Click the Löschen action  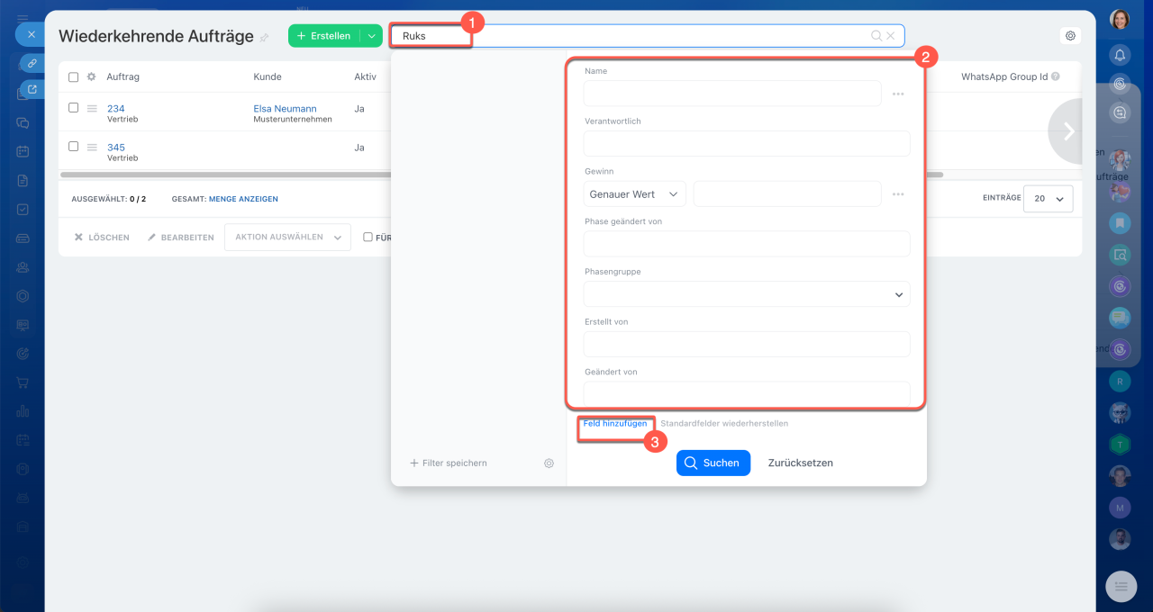click(102, 238)
